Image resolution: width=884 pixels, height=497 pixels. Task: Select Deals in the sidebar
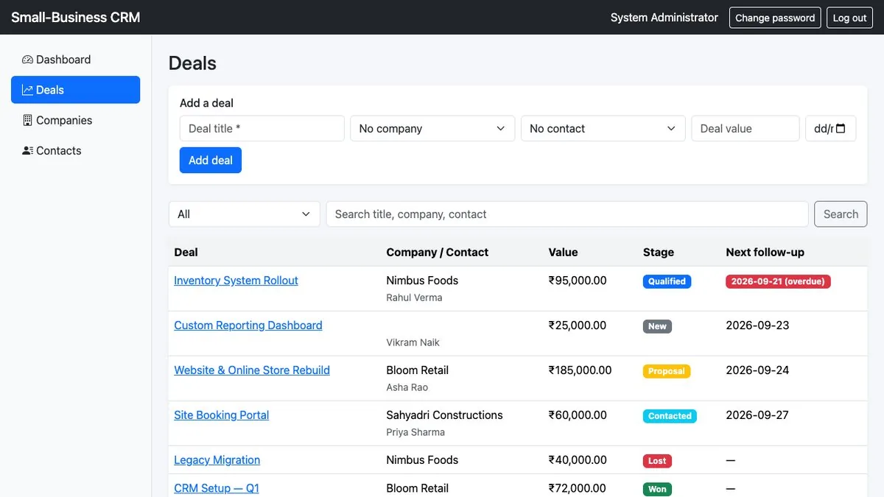(x=75, y=90)
